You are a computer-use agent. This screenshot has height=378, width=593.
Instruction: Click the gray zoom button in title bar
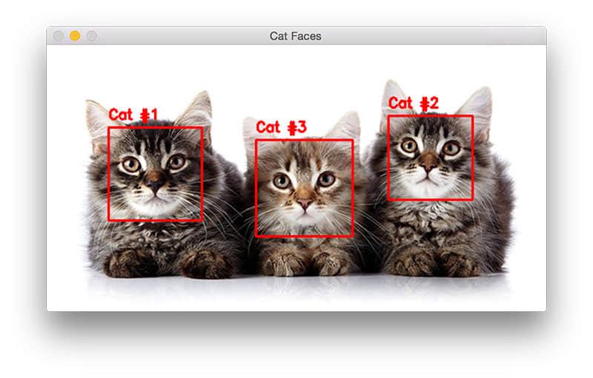pyautogui.click(x=91, y=36)
